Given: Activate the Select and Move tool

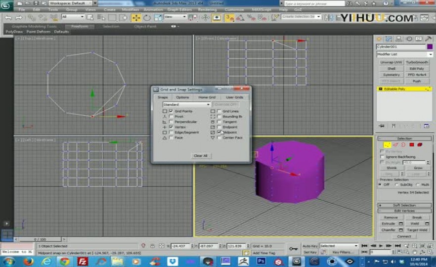Looking at the screenshot, I should [136, 18].
